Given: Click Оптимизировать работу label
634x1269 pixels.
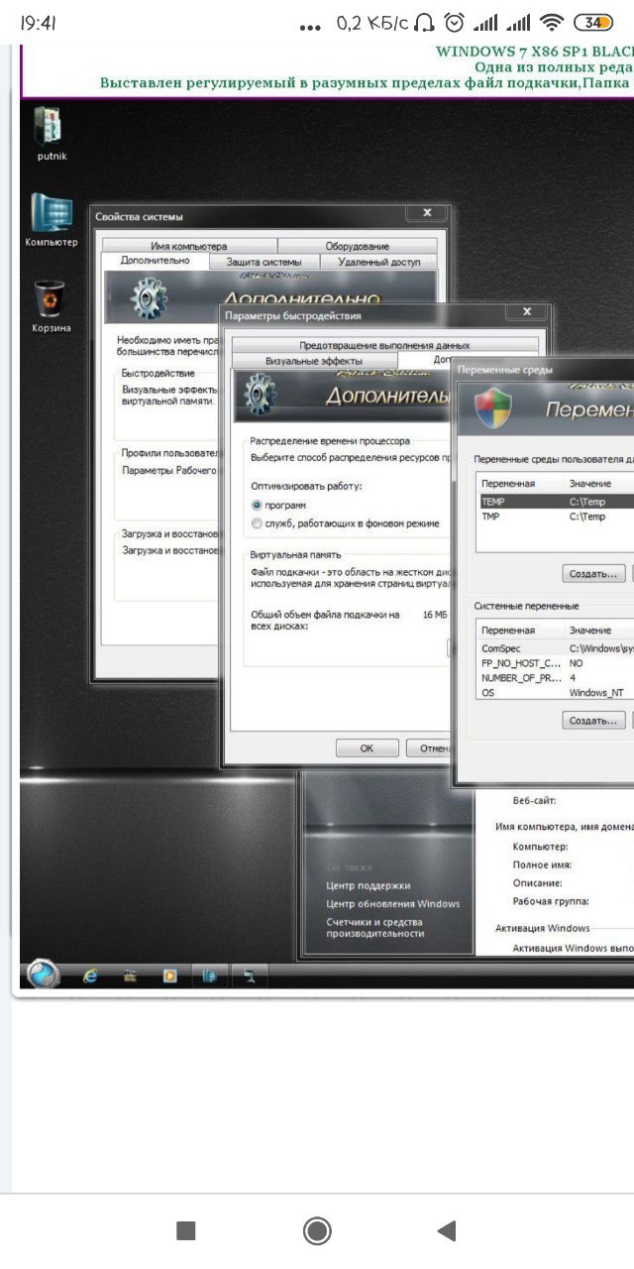Looking at the screenshot, I should [306, 487].
